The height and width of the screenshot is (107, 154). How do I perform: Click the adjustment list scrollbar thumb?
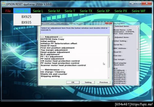[x=109, y=53]
